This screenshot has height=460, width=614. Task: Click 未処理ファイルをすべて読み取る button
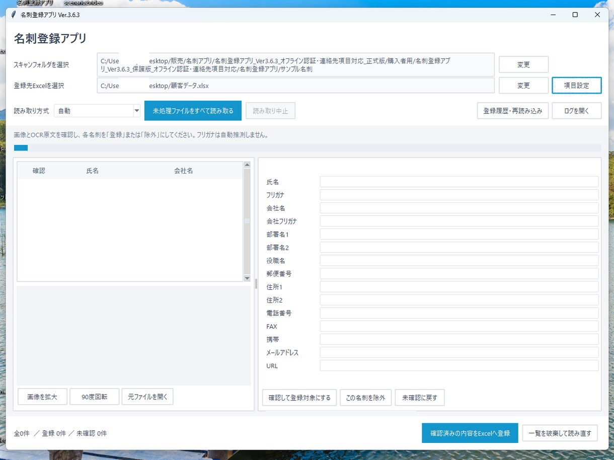pyautogui.click(x=193, y=111)
